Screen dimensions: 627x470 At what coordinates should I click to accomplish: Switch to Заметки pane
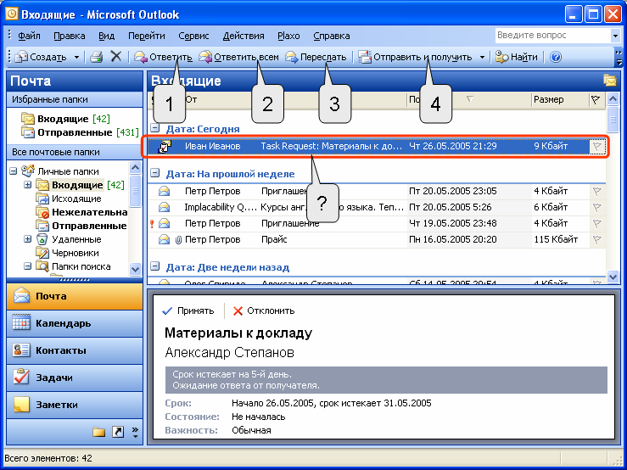click(75, 405)
